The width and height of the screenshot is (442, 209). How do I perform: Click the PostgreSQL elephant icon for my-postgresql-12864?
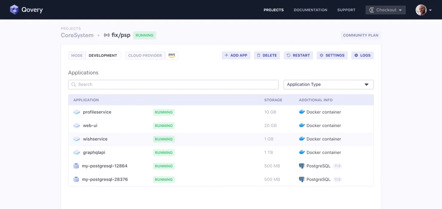302,166
